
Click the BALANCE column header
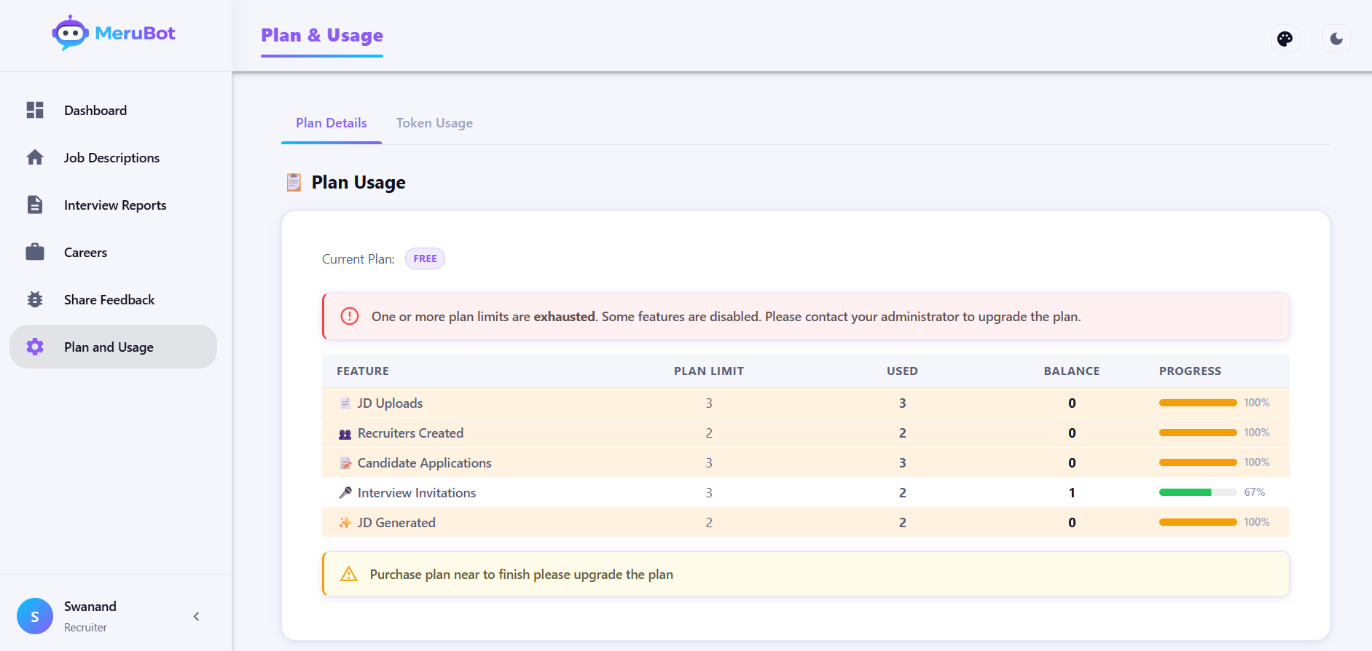(x=1072, y=371)
